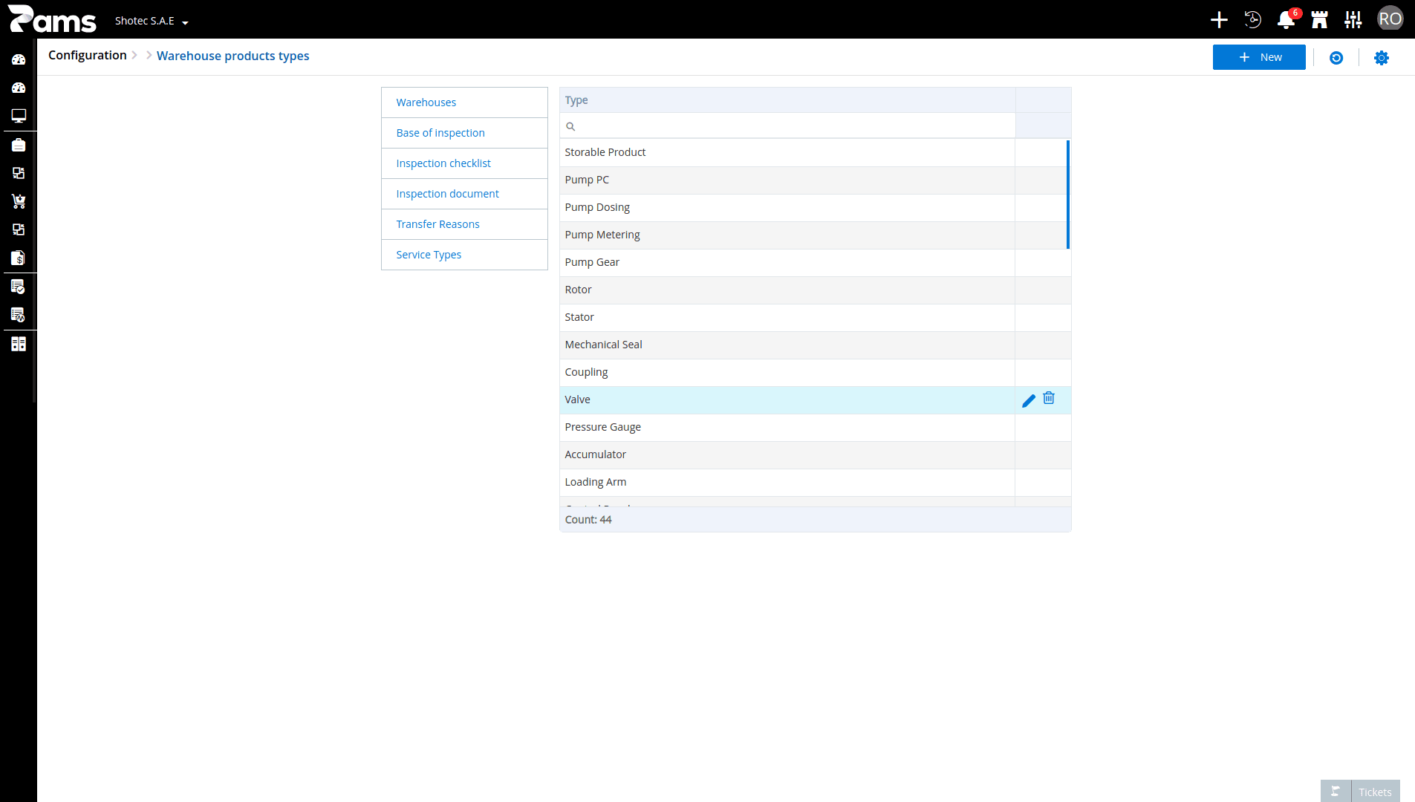
Task: Click the Configuration breadcrumb link
Action: tap(88, 55)
